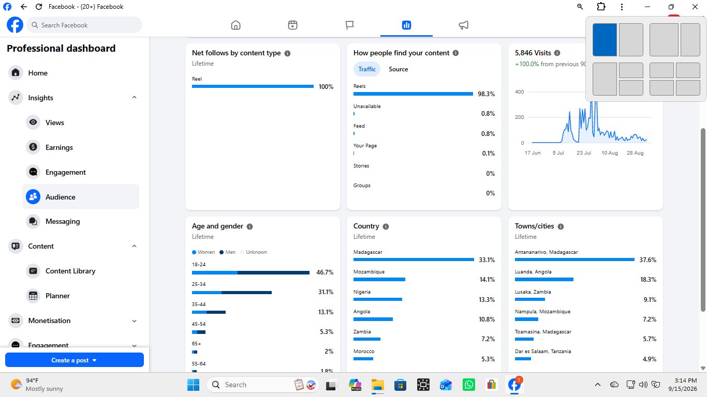Screen dimensions: 707x397
Task: Open the weather widget showing 94°F
Action: click(x=37, y=385)
